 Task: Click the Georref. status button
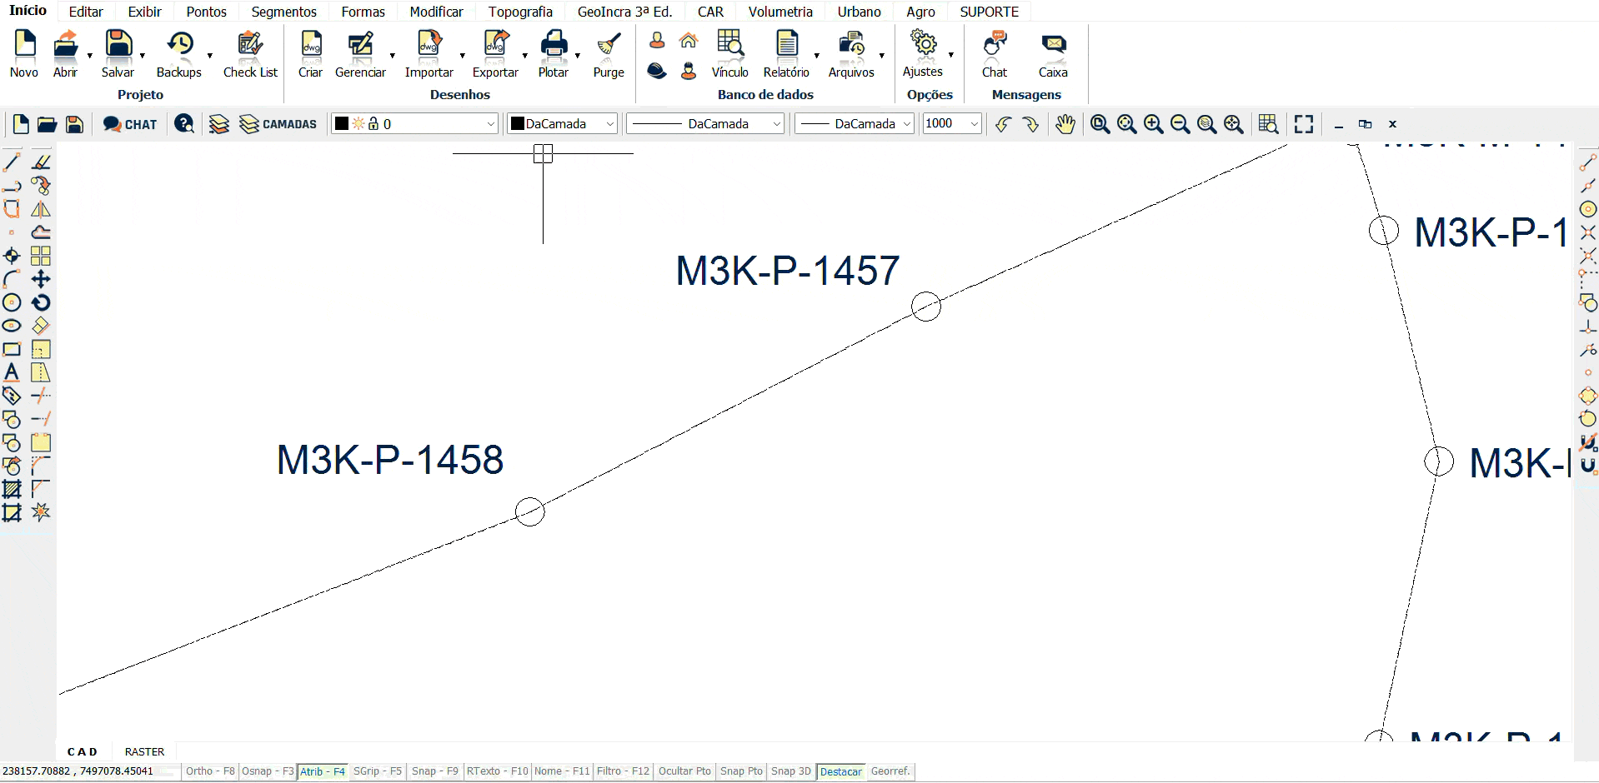890,771
